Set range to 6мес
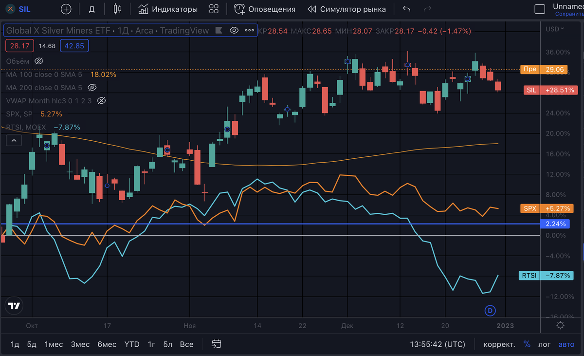This screenshot has width=584, height=356. click(x=107, y=344)
